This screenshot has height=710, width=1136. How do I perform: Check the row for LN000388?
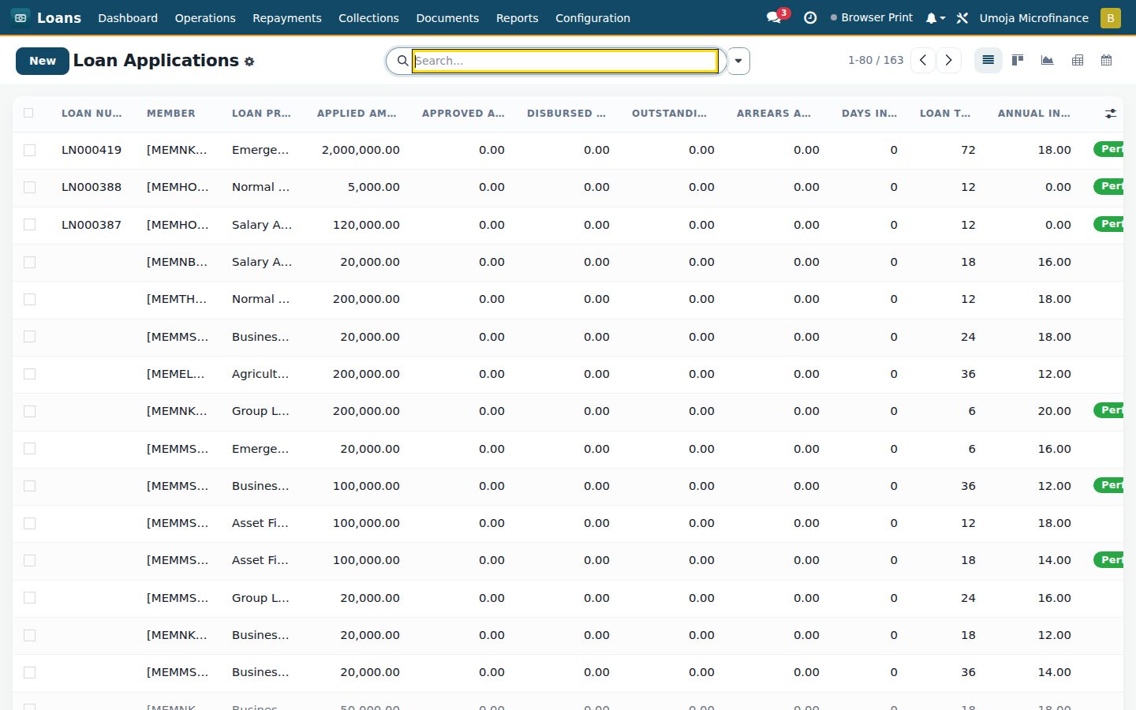[29, 187]
